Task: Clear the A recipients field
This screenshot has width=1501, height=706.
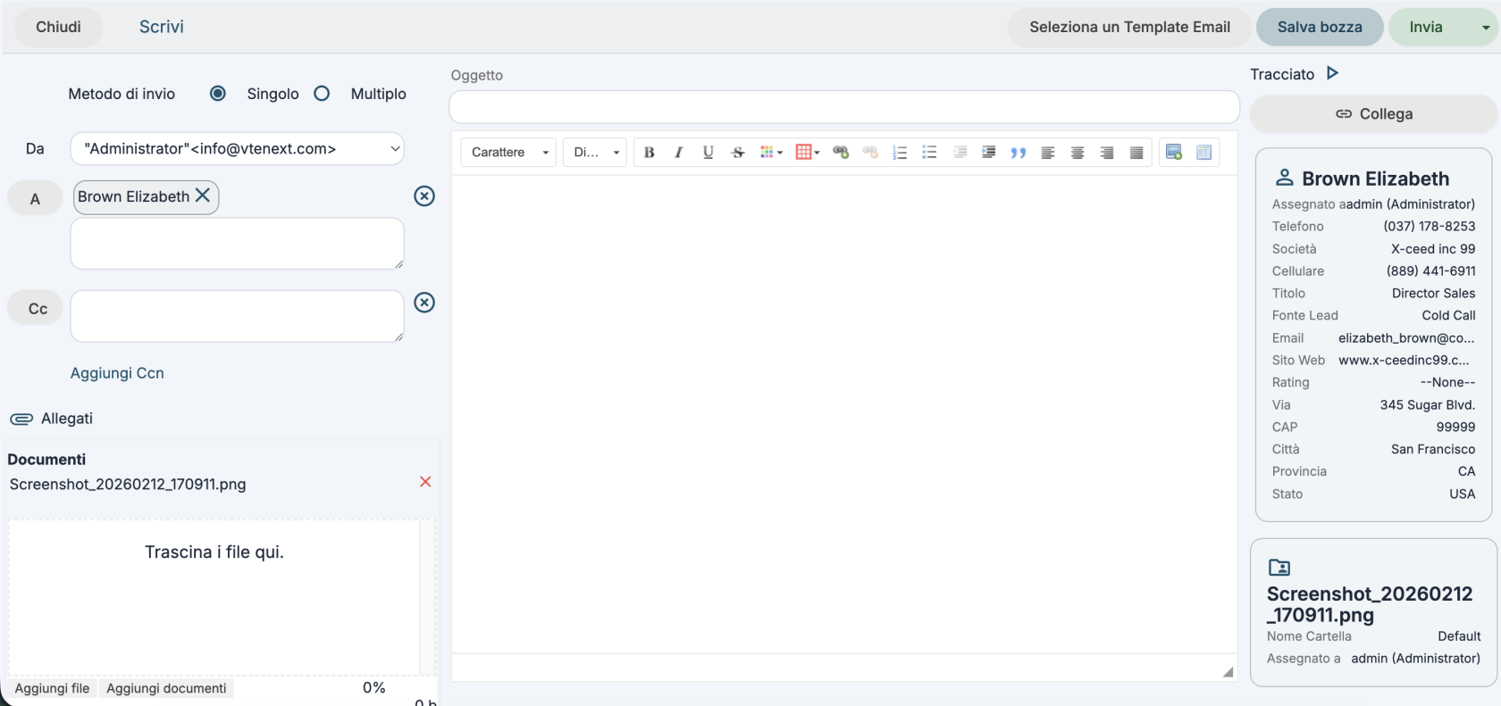Action: (424, 196)
